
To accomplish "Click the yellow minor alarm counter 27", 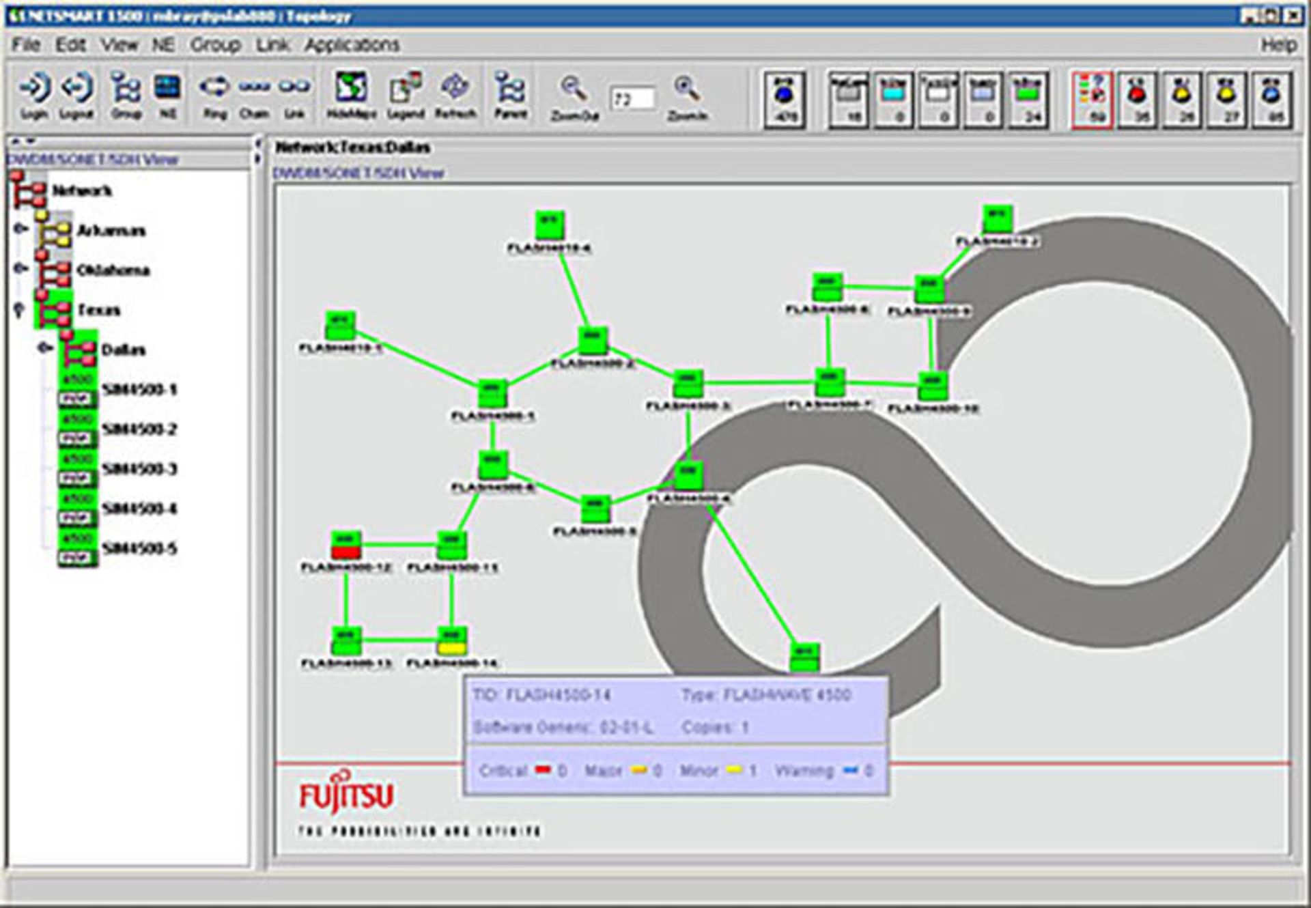I will click(x=1227, y=100).
